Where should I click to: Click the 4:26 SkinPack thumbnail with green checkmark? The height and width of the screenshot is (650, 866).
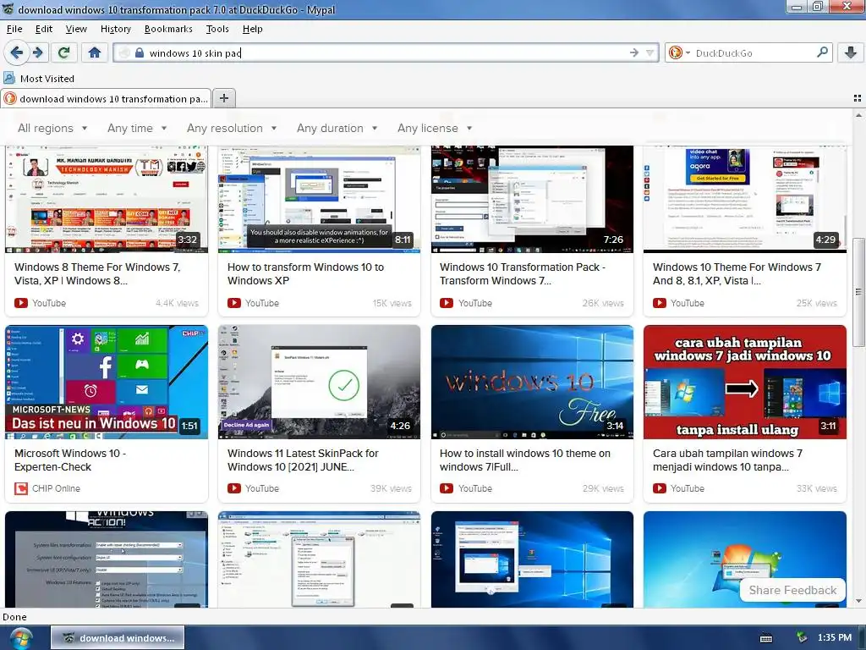click(319, 382)
